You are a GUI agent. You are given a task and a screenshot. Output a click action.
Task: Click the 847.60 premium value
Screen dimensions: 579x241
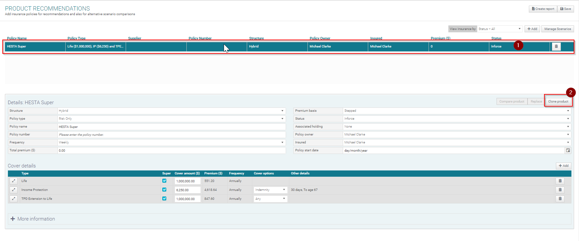click(x=209, y=199)
